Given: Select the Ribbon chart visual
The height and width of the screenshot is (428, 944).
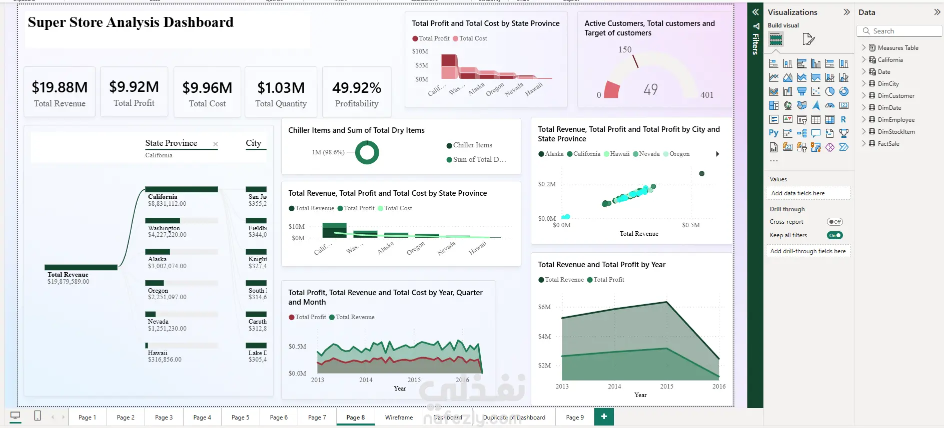Looking at the screenshot, I should click(x=773, y=91).
